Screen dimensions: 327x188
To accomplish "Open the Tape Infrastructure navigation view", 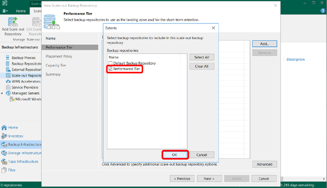I will pos(23,162).
